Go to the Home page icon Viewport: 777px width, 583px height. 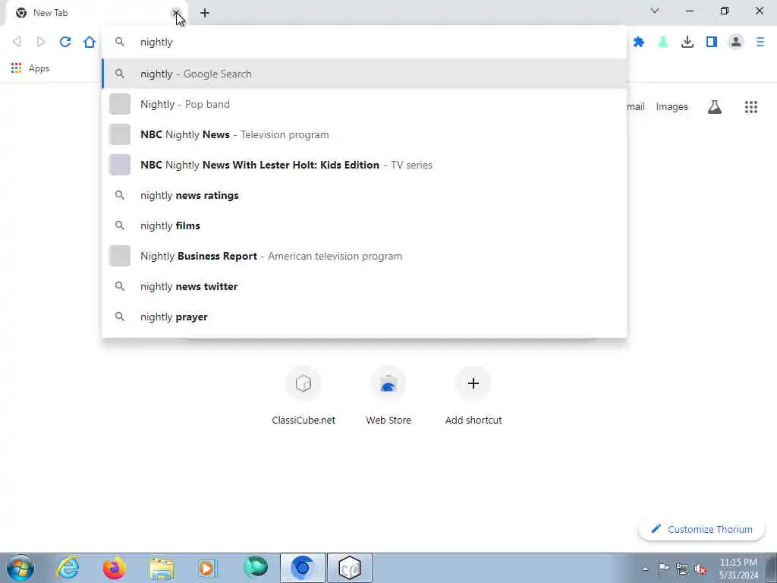tap(90, 43)
